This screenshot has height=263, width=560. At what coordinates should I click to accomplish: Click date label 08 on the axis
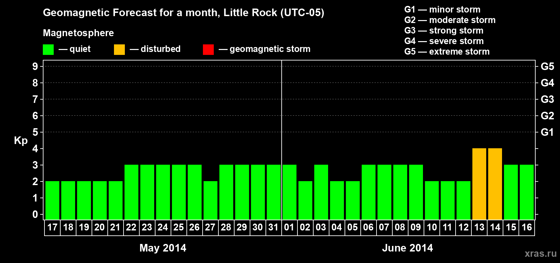click(400, 227)
